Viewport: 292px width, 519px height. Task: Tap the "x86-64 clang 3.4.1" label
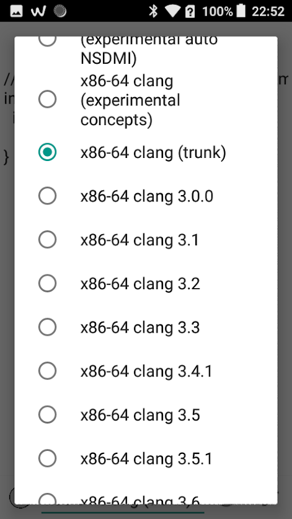(x=146, y=371)
